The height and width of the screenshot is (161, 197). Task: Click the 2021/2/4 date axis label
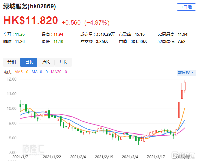[78, 157]
